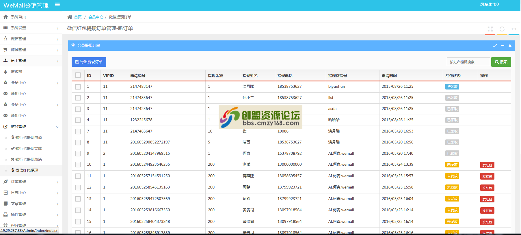
Task: Check the box for order ID 7
Action: [78, 131]
